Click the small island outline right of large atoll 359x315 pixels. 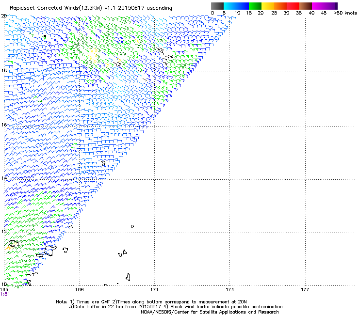pos(65,250)
